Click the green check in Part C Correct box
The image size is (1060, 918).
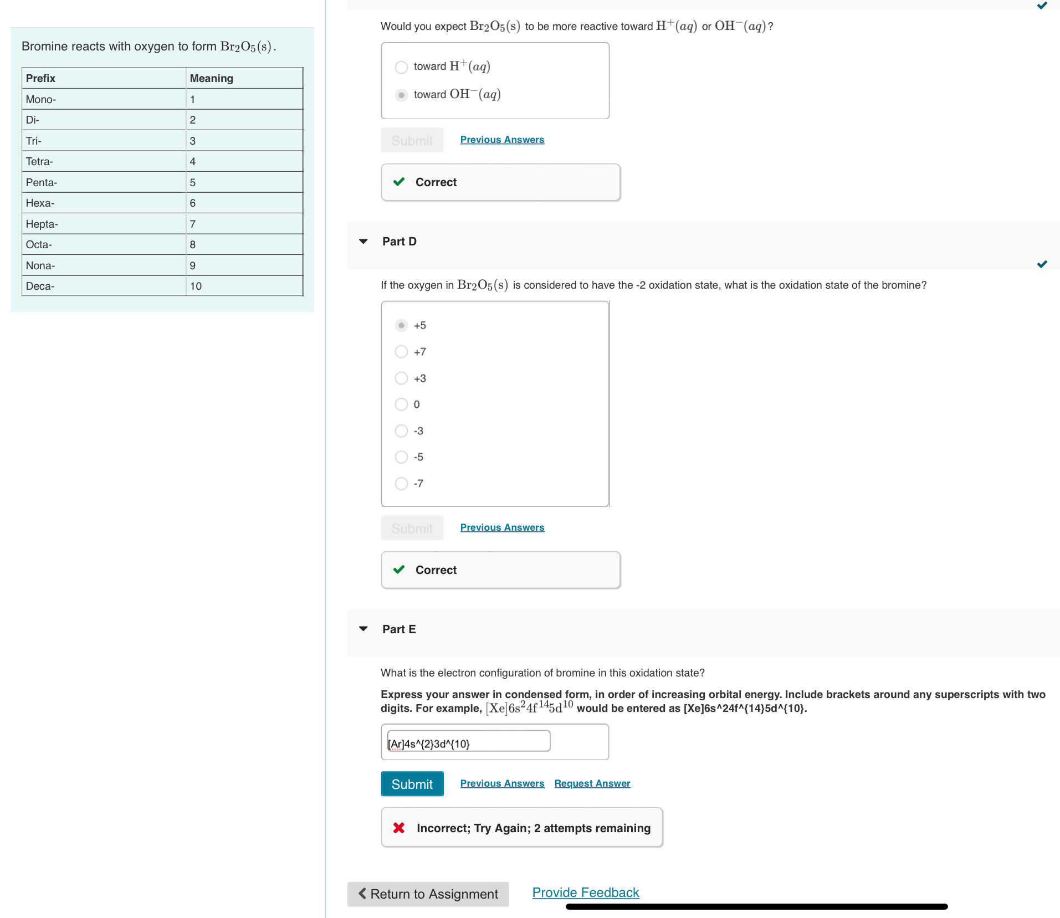point(399,182)
